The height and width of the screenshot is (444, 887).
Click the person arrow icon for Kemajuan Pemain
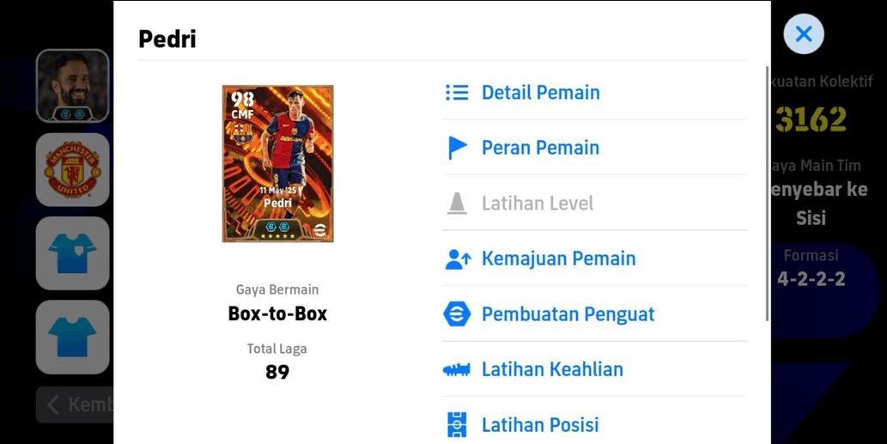[x=458, y=258]
